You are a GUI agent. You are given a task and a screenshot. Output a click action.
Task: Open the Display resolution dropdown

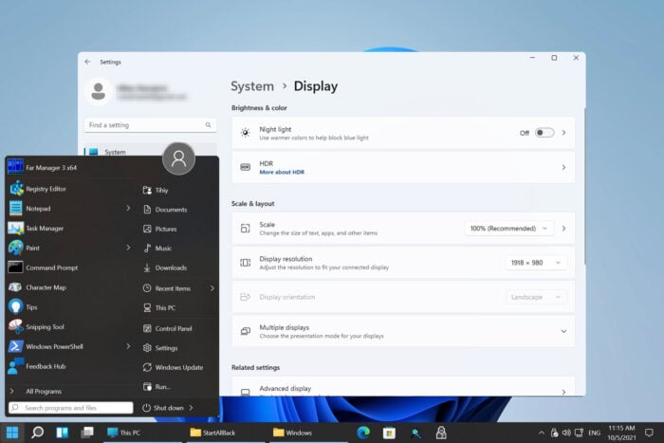coord(536,263)
